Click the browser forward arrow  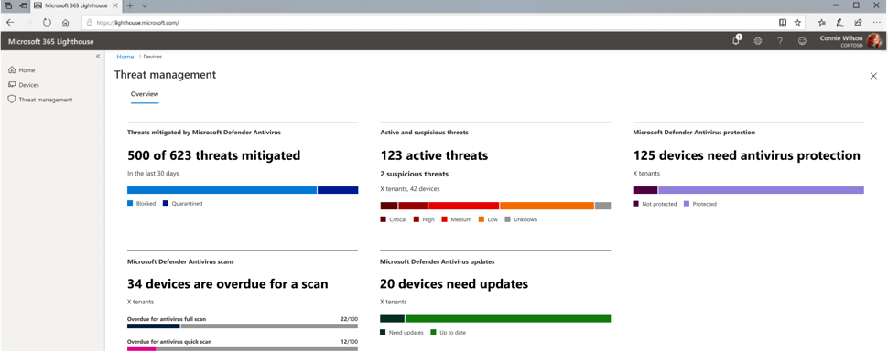pos(29,23)
